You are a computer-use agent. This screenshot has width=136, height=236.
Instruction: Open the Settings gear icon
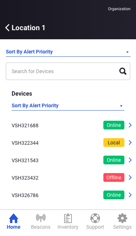tap(122, 218)
